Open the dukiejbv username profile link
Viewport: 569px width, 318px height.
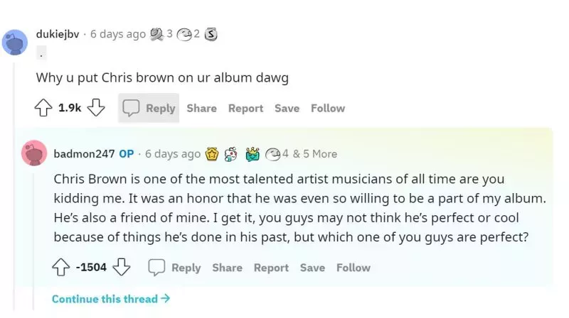tap(58, 34)
